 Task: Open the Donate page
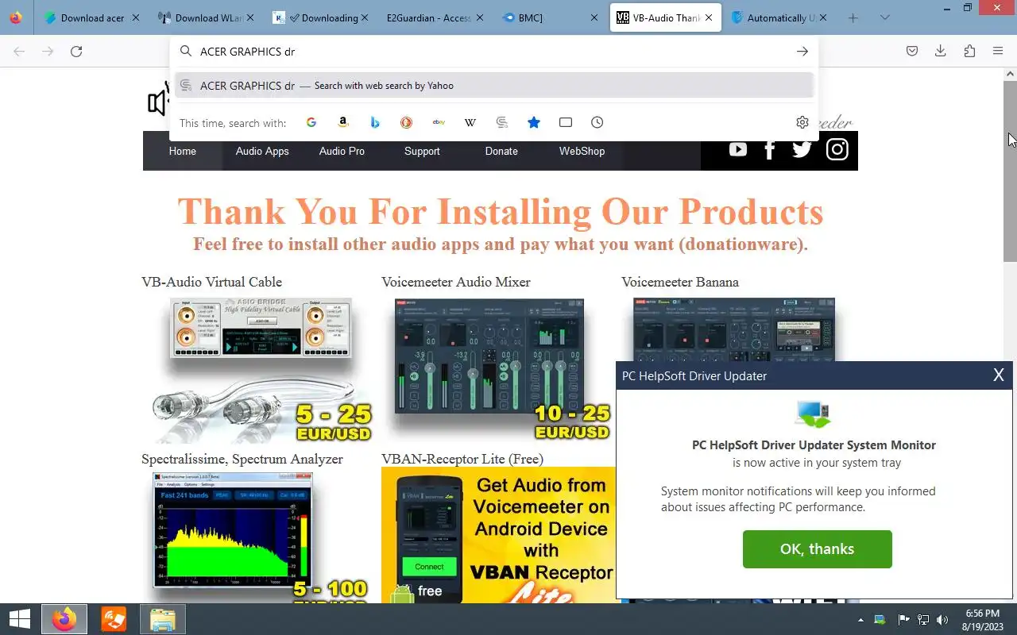pos(501,151)
